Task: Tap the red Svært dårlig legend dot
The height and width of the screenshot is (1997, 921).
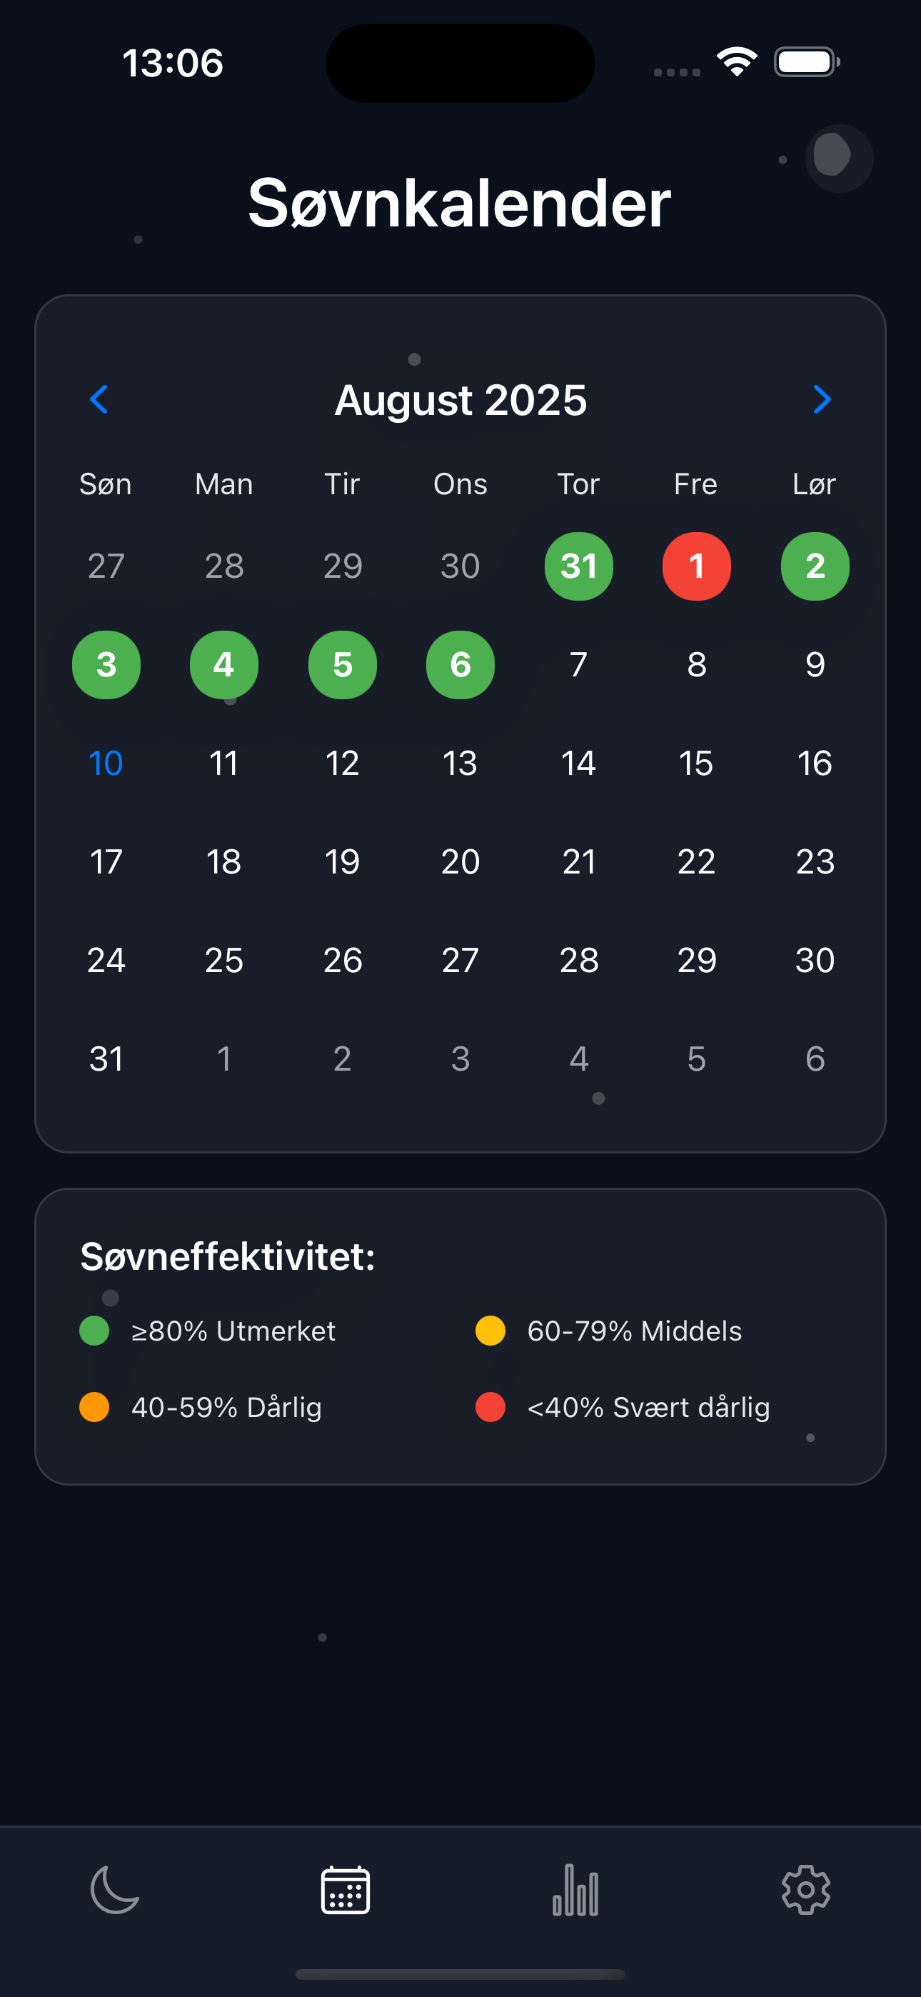Action: 490,1406
